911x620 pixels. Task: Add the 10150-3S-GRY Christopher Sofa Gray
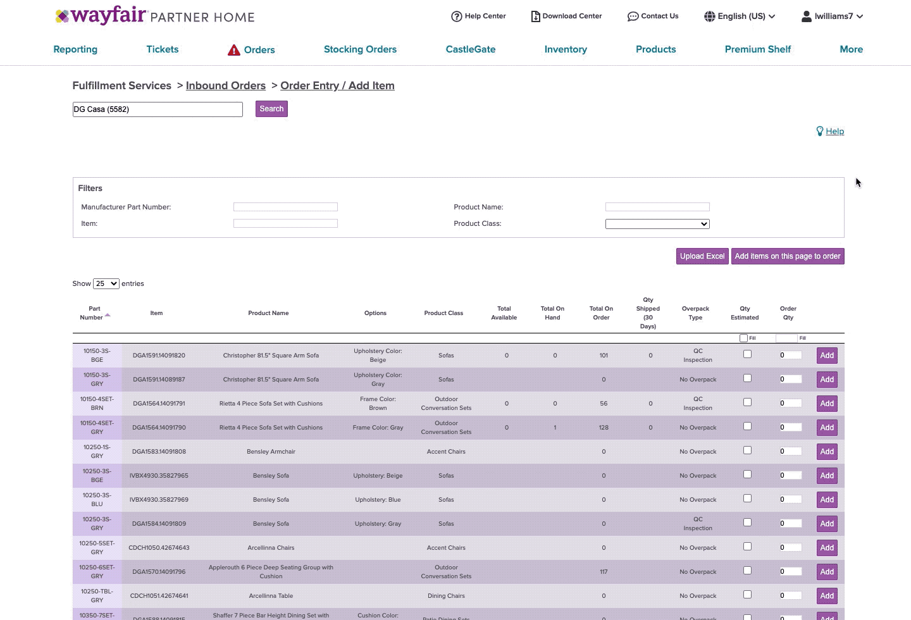(827, 380)
